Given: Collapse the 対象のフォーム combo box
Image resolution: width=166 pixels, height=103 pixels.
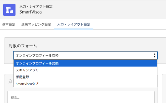Looking at the screenshot, I should [85, 55].
